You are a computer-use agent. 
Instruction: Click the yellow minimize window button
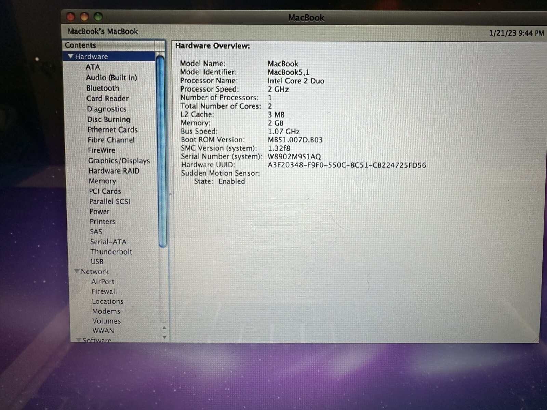84,17
